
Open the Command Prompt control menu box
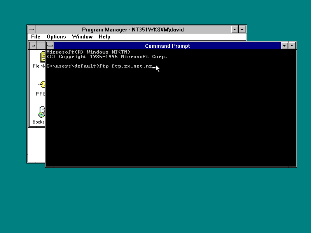coord(50,46)
